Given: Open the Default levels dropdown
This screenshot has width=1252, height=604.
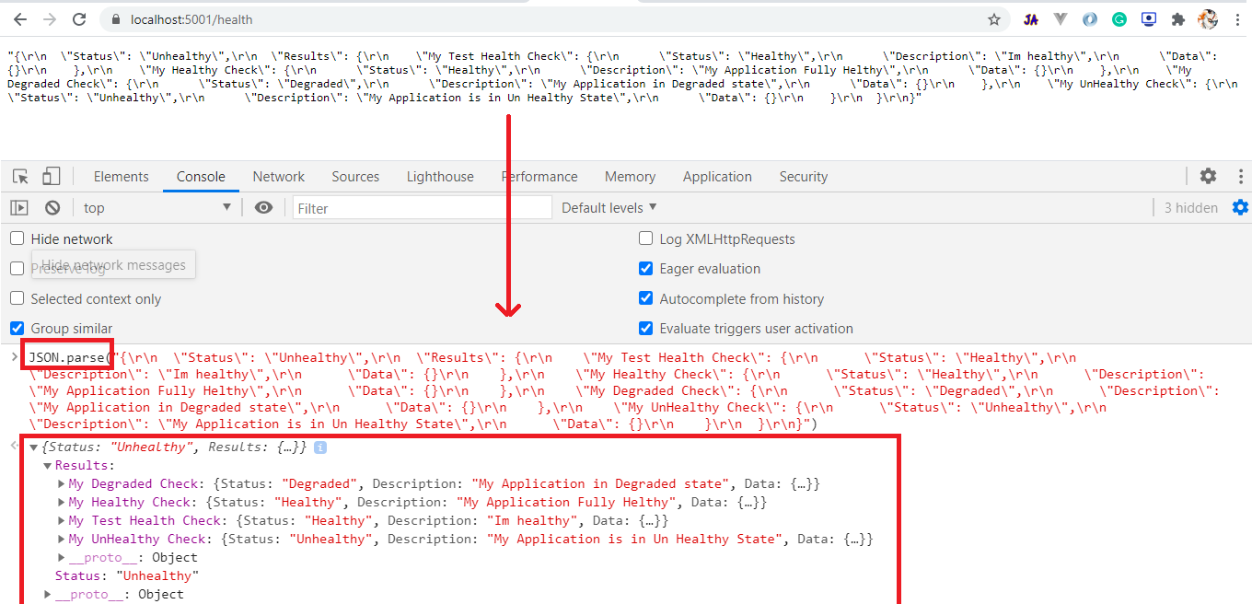Looking at the screenshot, I should (609, 208).
